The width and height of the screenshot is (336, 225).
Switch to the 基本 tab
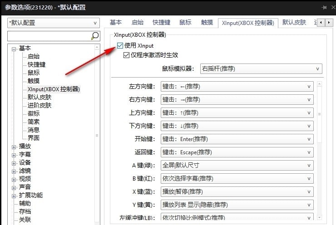(116, 23)
